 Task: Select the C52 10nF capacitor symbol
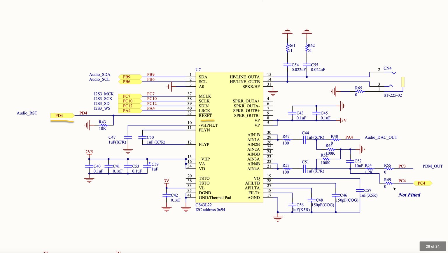[x=350, y=161]
